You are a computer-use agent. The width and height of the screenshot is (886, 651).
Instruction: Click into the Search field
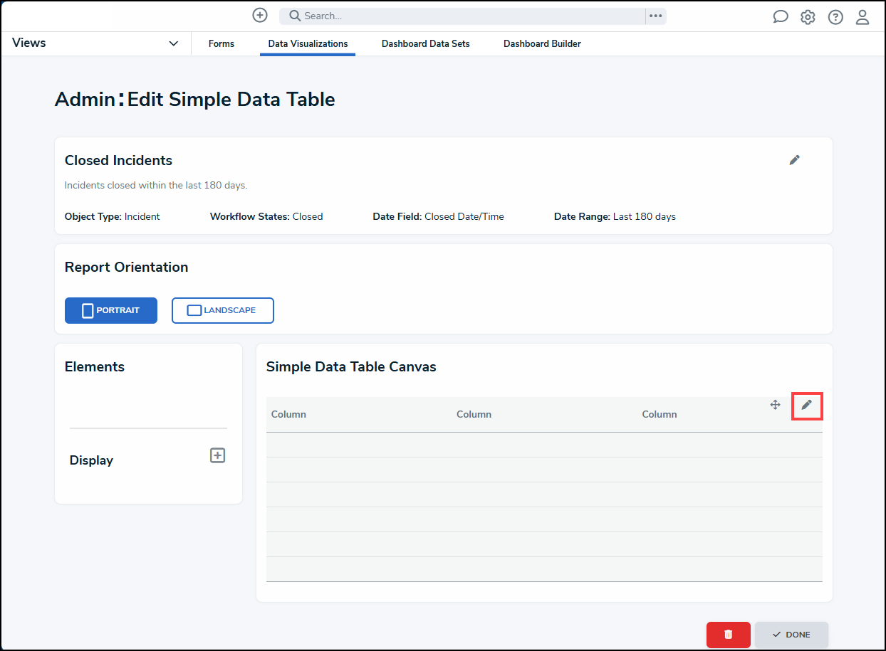coord(463,16)
